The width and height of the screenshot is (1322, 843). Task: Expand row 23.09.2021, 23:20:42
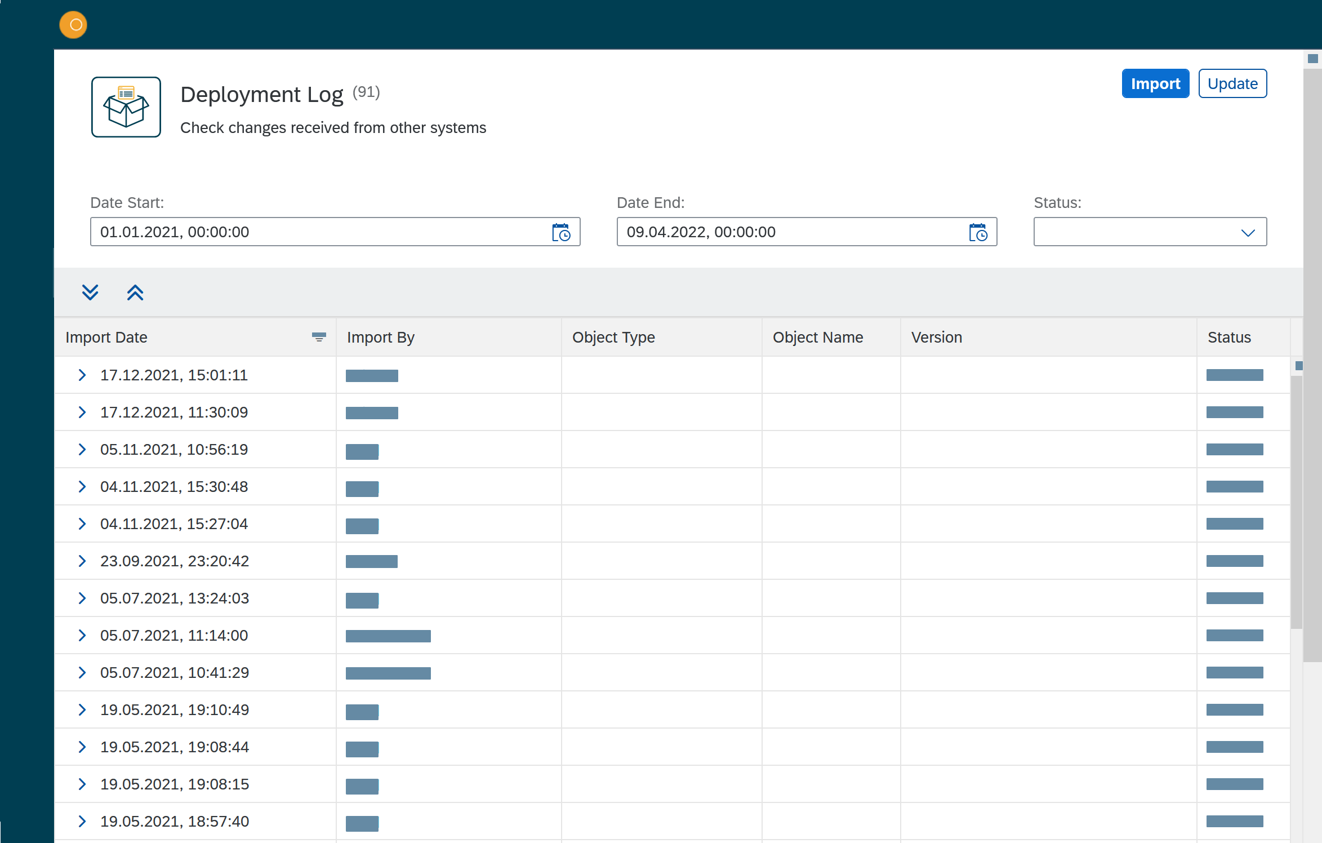[x=82, y=561]
